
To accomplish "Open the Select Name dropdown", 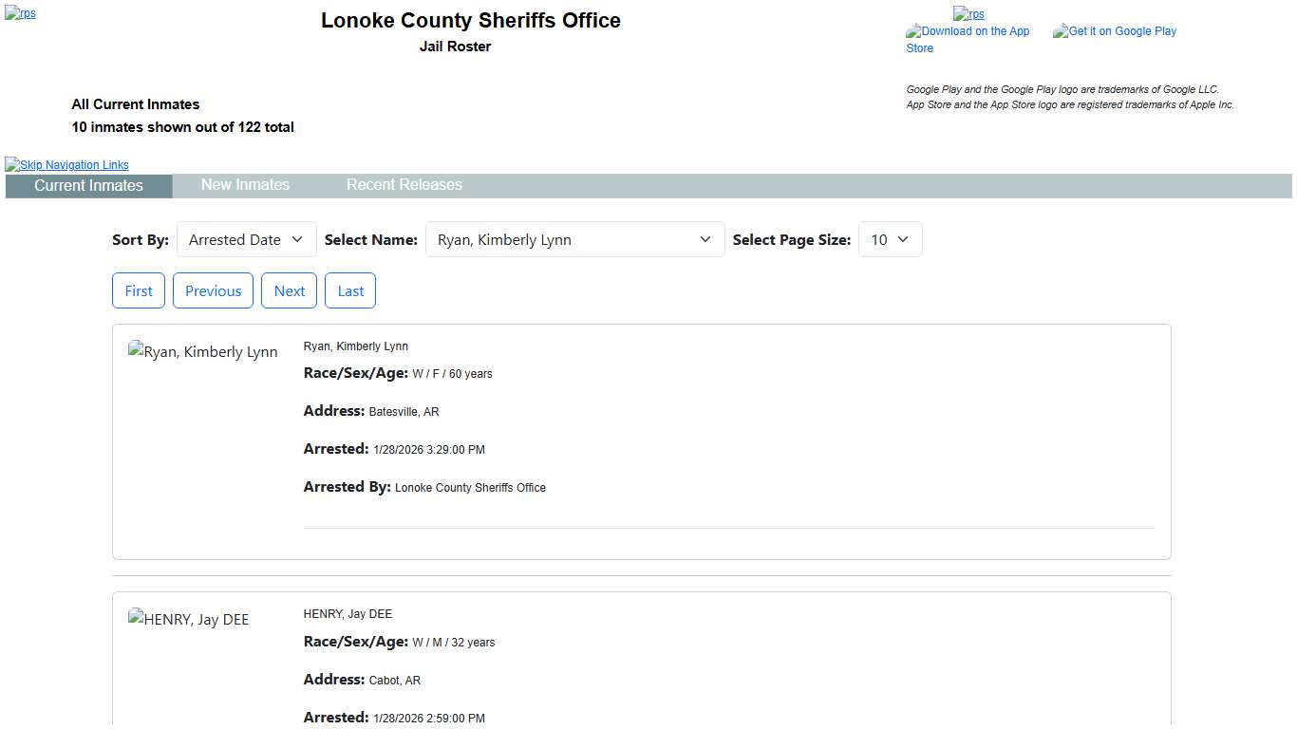I will [x=574, y=240].
